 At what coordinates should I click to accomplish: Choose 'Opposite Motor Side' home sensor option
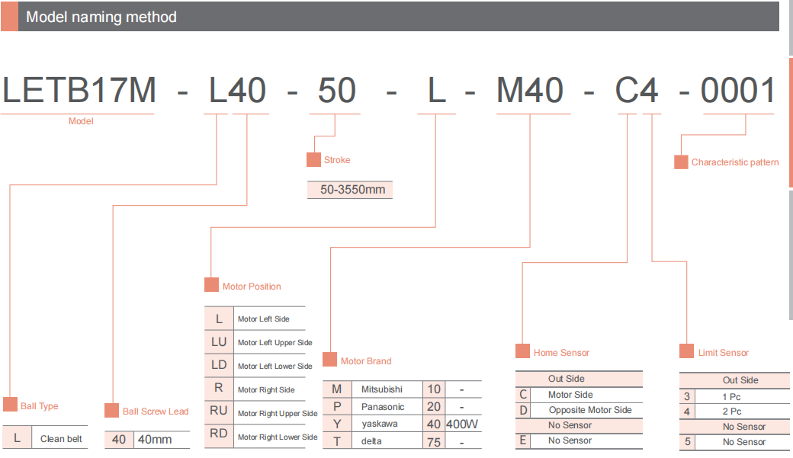tap(590, 410)
